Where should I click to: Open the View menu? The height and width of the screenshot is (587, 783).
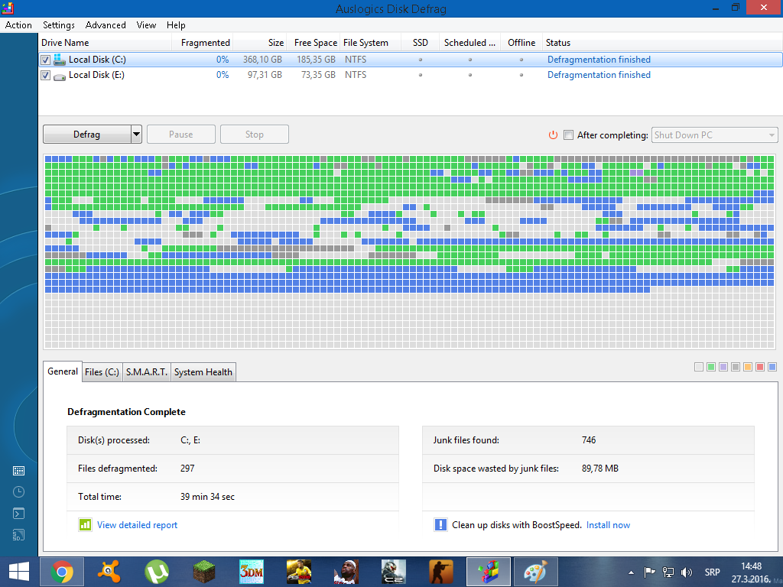click(146, 25)
